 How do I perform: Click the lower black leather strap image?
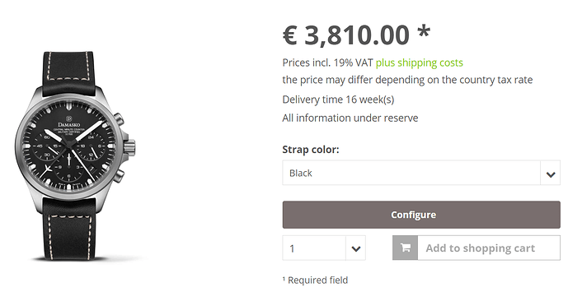[x=68, y=229]
